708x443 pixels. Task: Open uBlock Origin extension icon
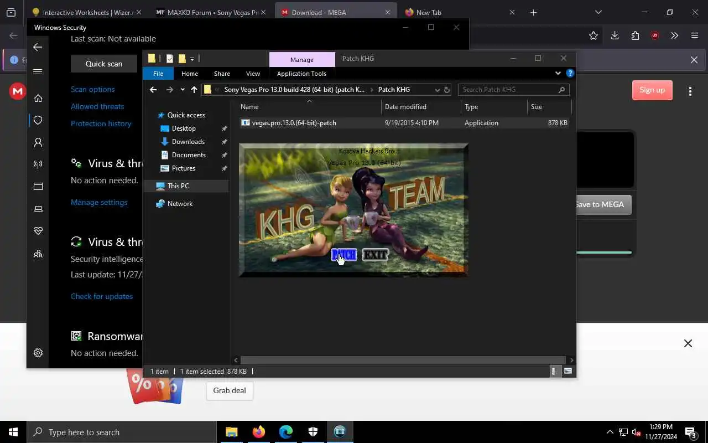tap(655, 35)
